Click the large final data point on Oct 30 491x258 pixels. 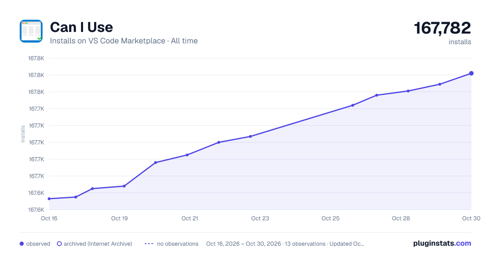click(471, 73)
